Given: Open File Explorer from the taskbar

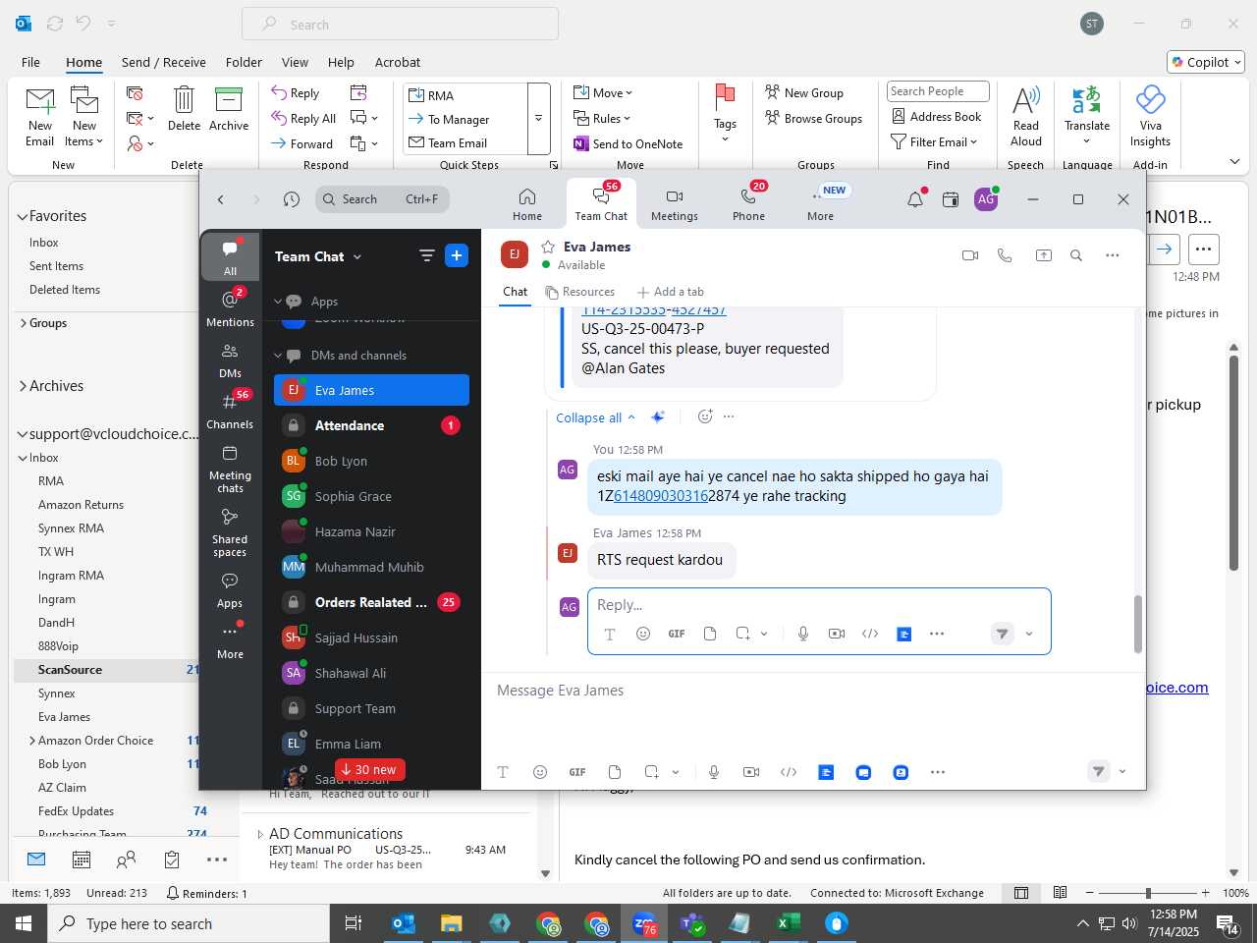Looking at the screenshot, I should (451, 923).
